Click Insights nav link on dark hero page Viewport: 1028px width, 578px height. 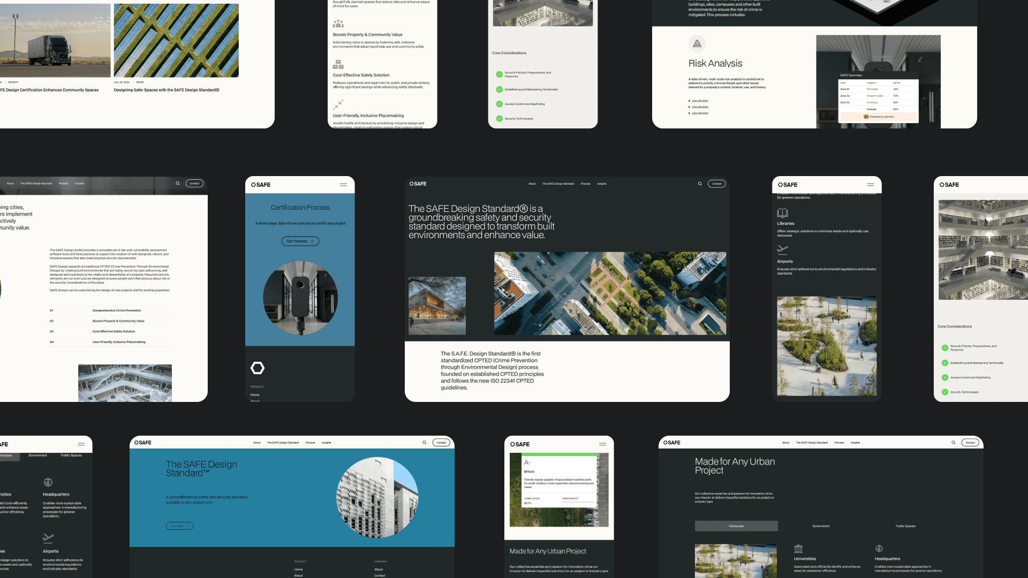(x=602, y=184)
